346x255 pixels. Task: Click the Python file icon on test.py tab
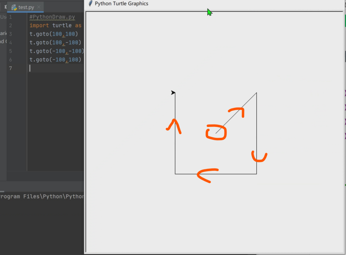(x=14, y=7)
